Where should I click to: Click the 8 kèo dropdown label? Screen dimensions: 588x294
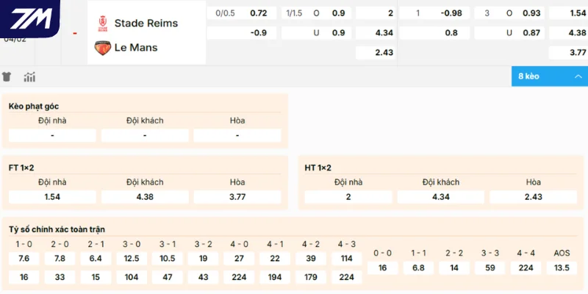click(x=528, y=76)
